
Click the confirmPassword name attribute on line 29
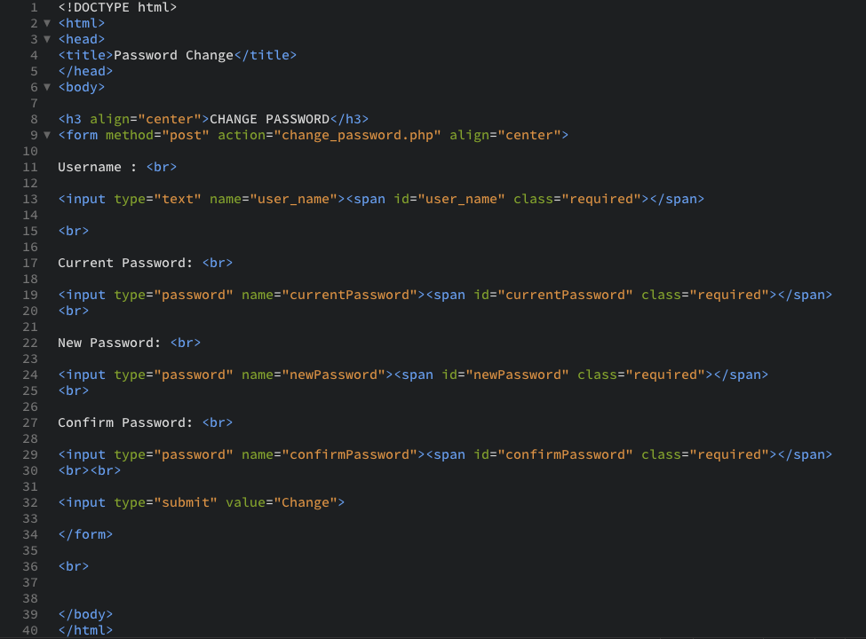click(330, 454)
